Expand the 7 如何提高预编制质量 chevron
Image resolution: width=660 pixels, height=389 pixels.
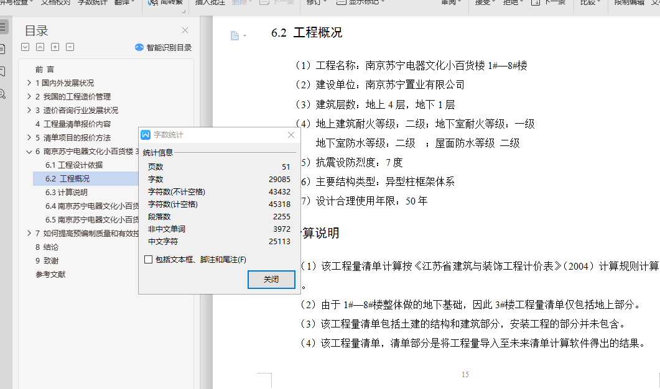(x=29, y=234)
